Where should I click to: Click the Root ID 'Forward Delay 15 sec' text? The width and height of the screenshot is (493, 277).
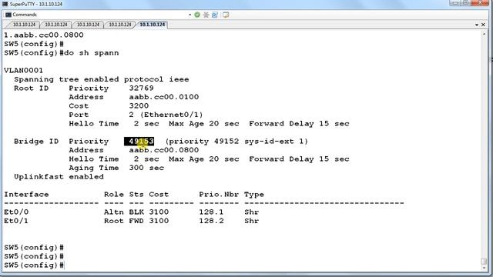click(299, 124)
